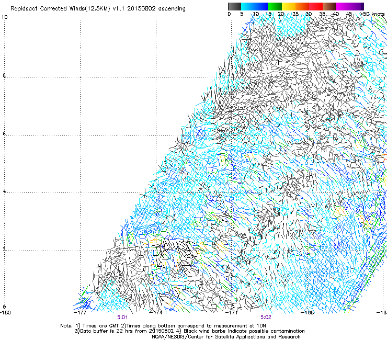Click the '20150802 ascending' date in the title
Viewport: 387px width, 340px height.
pyautogui.click(x=156, y=9)
